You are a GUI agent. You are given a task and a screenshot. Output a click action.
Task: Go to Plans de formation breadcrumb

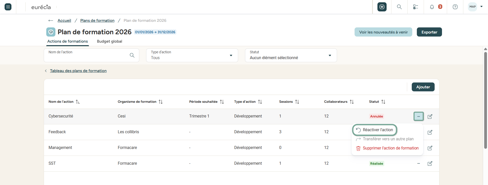97,21
